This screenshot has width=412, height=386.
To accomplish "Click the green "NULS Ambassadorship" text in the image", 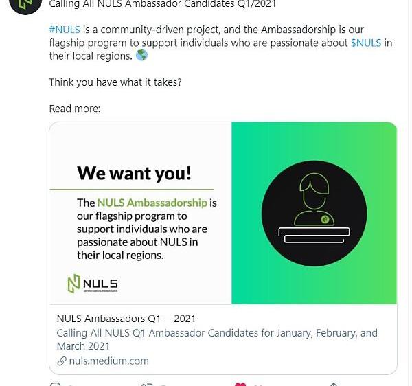I will (152, 203).
